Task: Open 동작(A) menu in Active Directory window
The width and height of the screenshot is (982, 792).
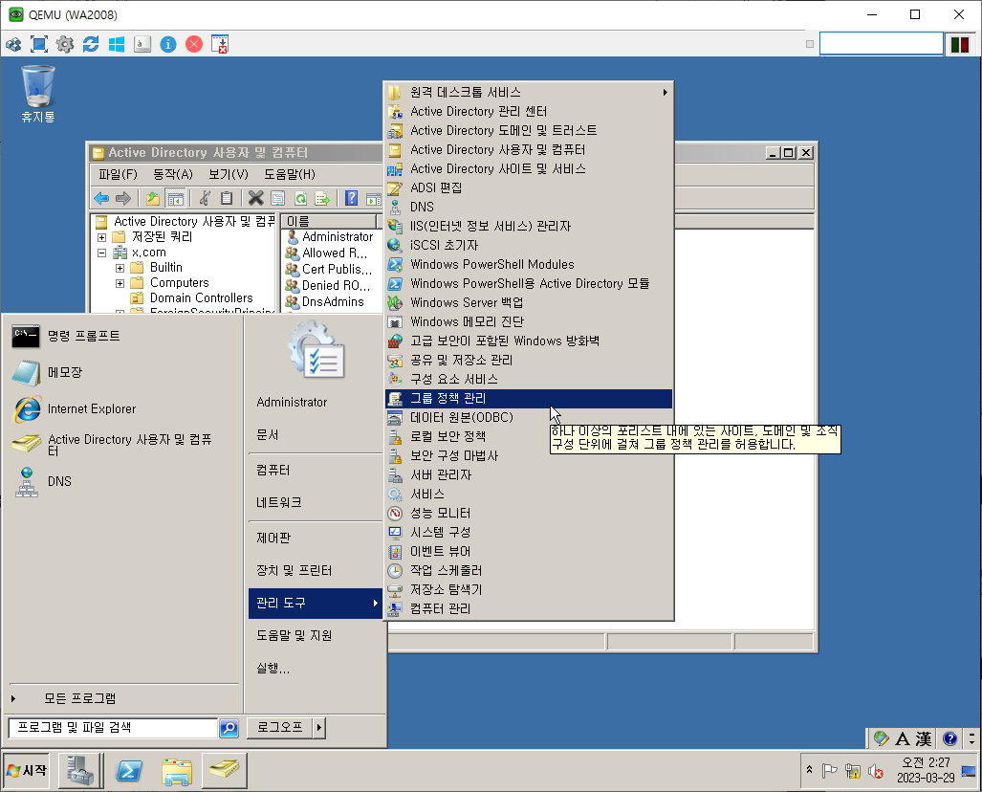Action: (x=173, y=174)
